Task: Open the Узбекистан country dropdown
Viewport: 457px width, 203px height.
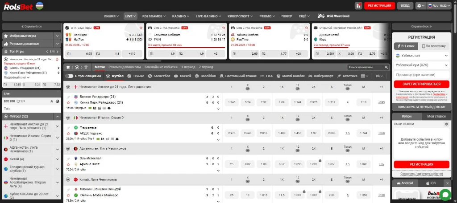Action: [x=421, y=56]
